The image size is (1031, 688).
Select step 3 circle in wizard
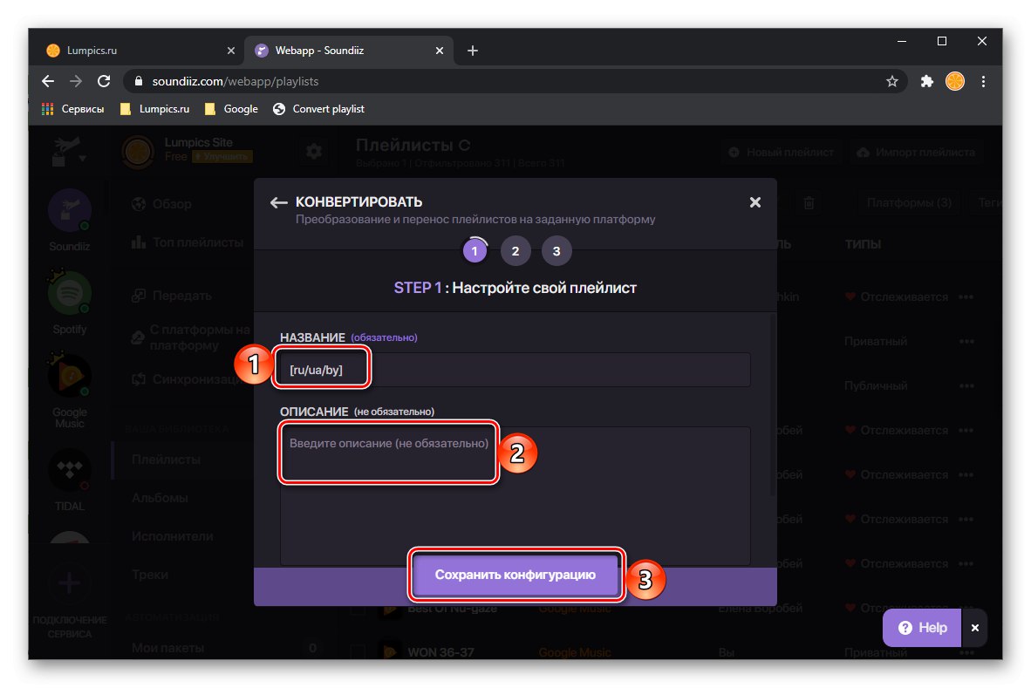pos(556,251)
